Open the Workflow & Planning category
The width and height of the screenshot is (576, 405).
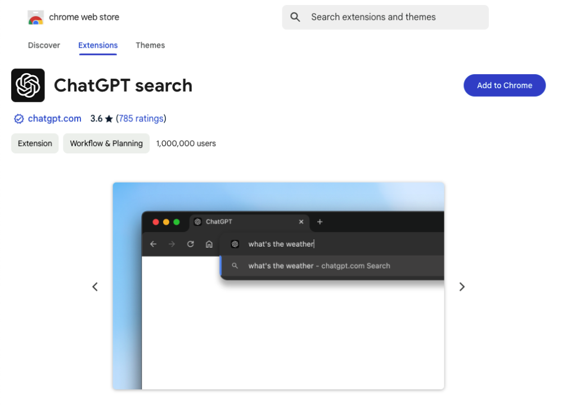point(106,143)
